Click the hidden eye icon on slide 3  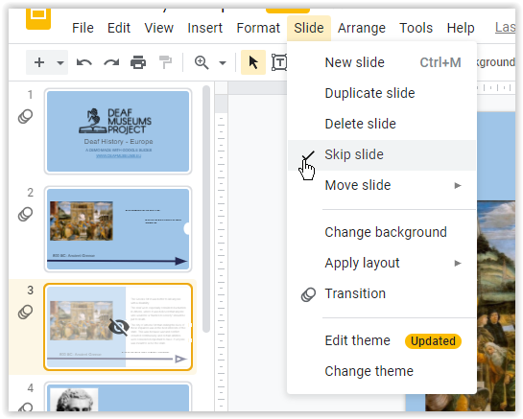pyautogui.click(x=119, y=327)
